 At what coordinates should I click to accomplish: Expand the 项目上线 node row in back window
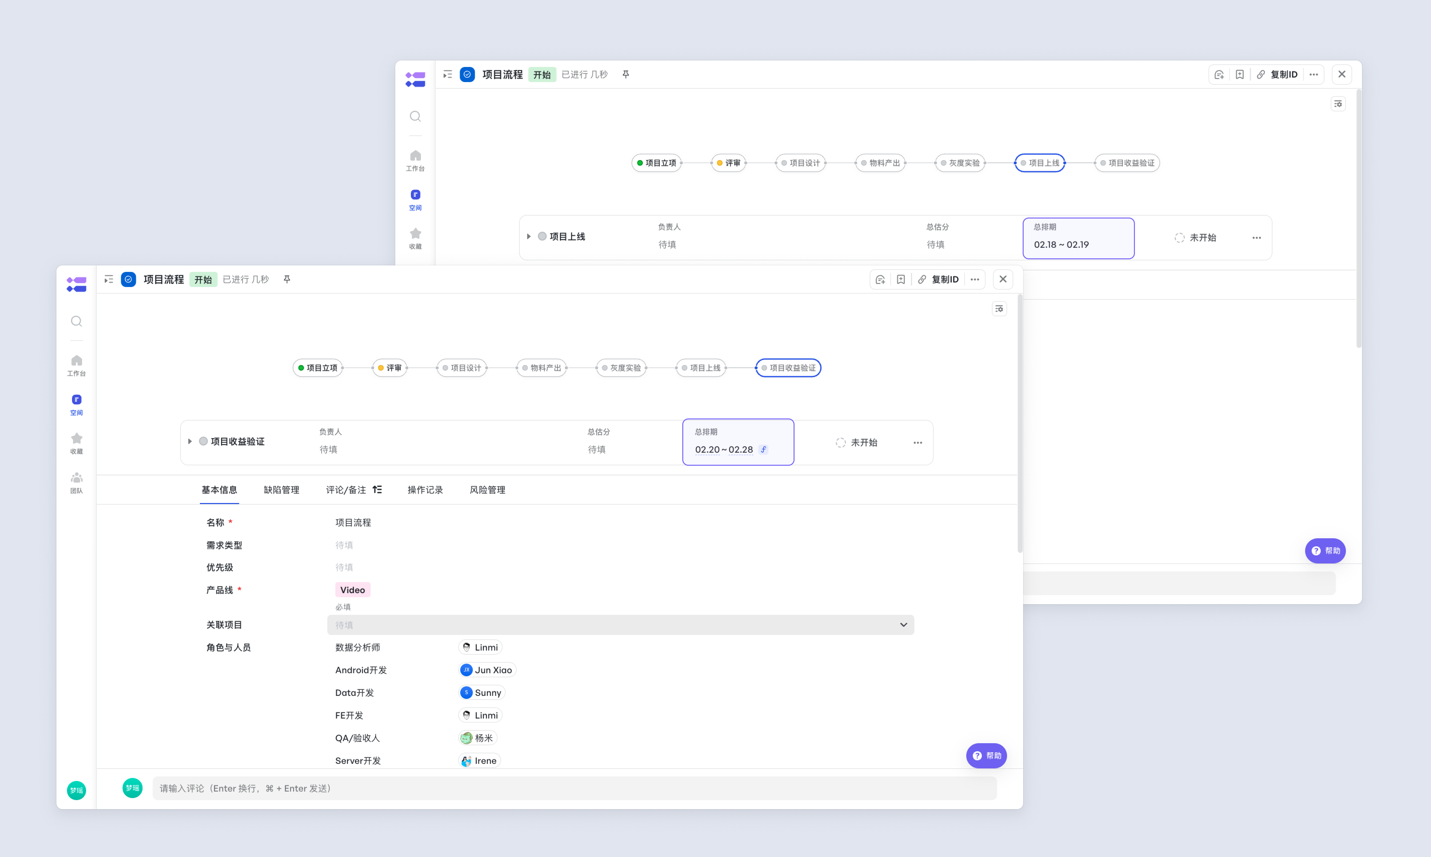click(528, 236)
